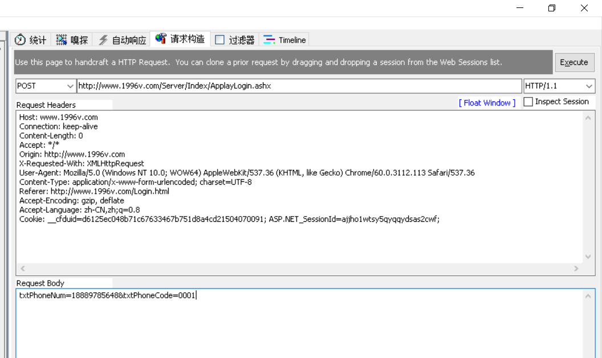
Task: Click the lightning bolt icon for 自动响应
Action: (x=103, y=40)
